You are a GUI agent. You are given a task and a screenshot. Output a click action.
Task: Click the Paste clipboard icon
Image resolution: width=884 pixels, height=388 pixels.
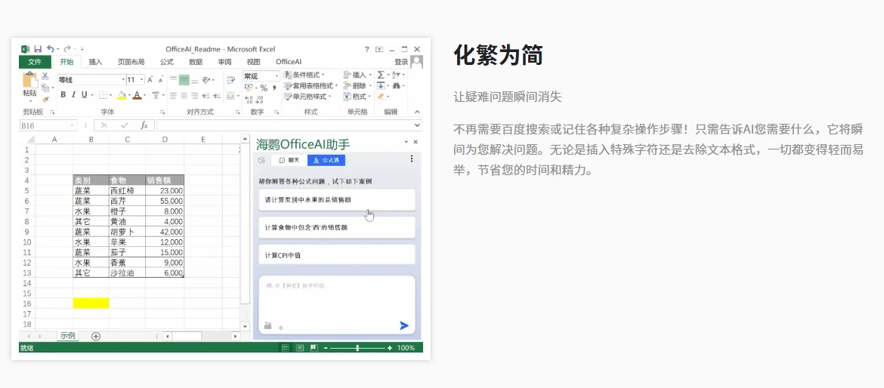pyautogui.click(x=29, y=81)
